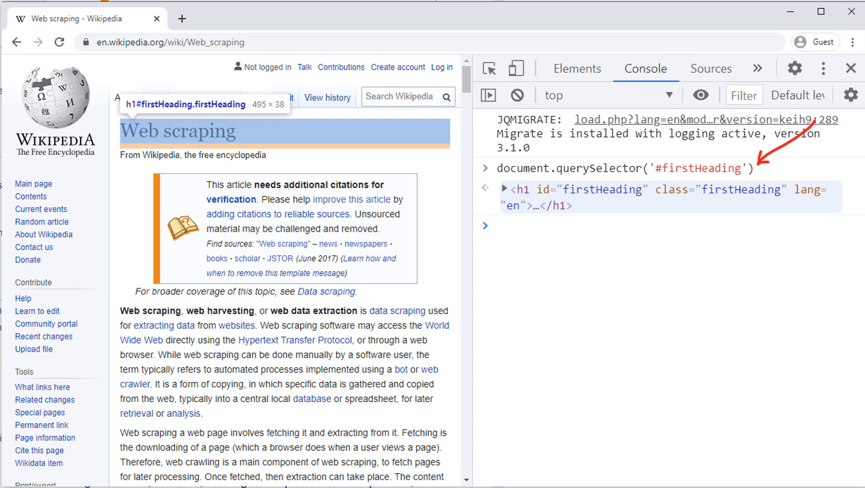Click the more panels chevron icon
This screenshot has height=488, width=865.
point(758,68)
